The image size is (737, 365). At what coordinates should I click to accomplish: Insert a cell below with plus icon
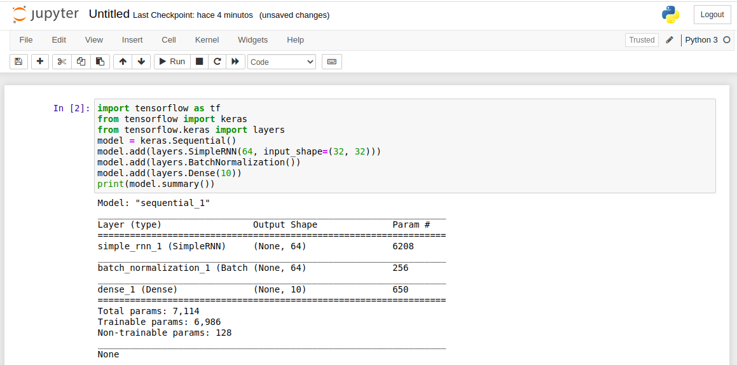(x=40, y=62)
